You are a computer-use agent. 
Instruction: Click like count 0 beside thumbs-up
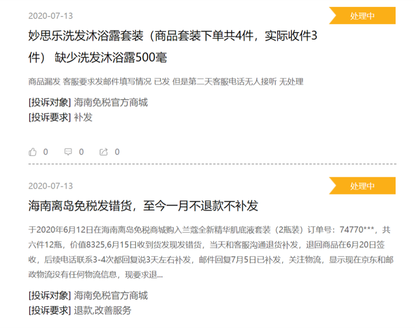tap(45, 152)
